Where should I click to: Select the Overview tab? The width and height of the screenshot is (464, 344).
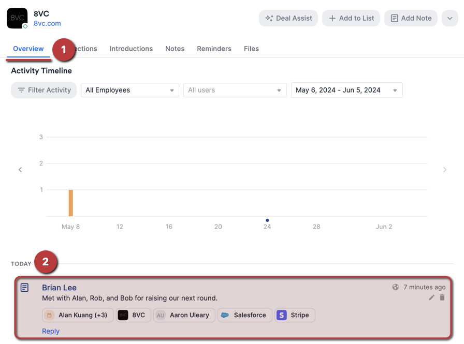pos(28,49)
